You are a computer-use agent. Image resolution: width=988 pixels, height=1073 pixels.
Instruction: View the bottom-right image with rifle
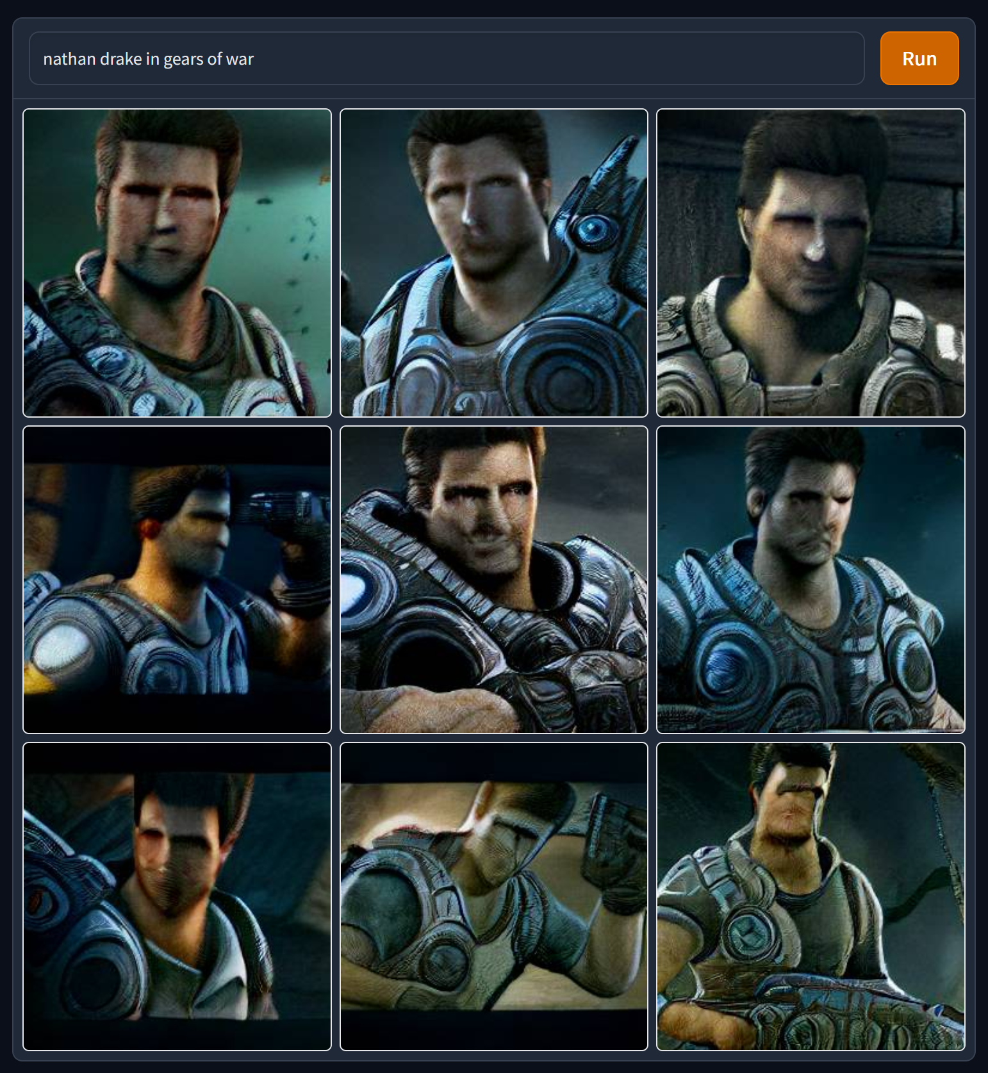811,896
